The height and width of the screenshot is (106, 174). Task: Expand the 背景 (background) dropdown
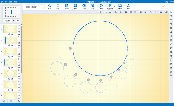tap(75, 7)
